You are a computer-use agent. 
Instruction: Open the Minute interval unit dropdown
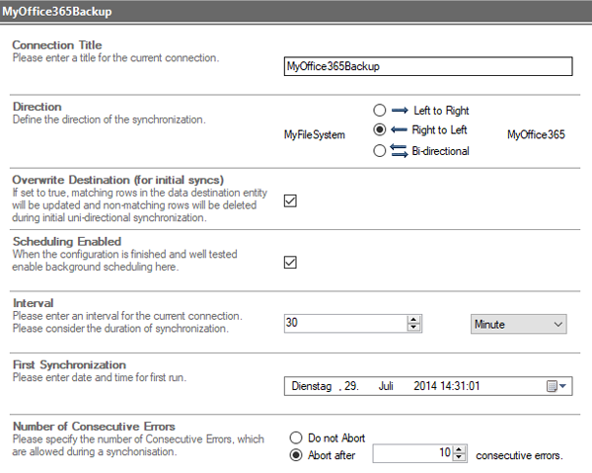[x=515, y=323]
